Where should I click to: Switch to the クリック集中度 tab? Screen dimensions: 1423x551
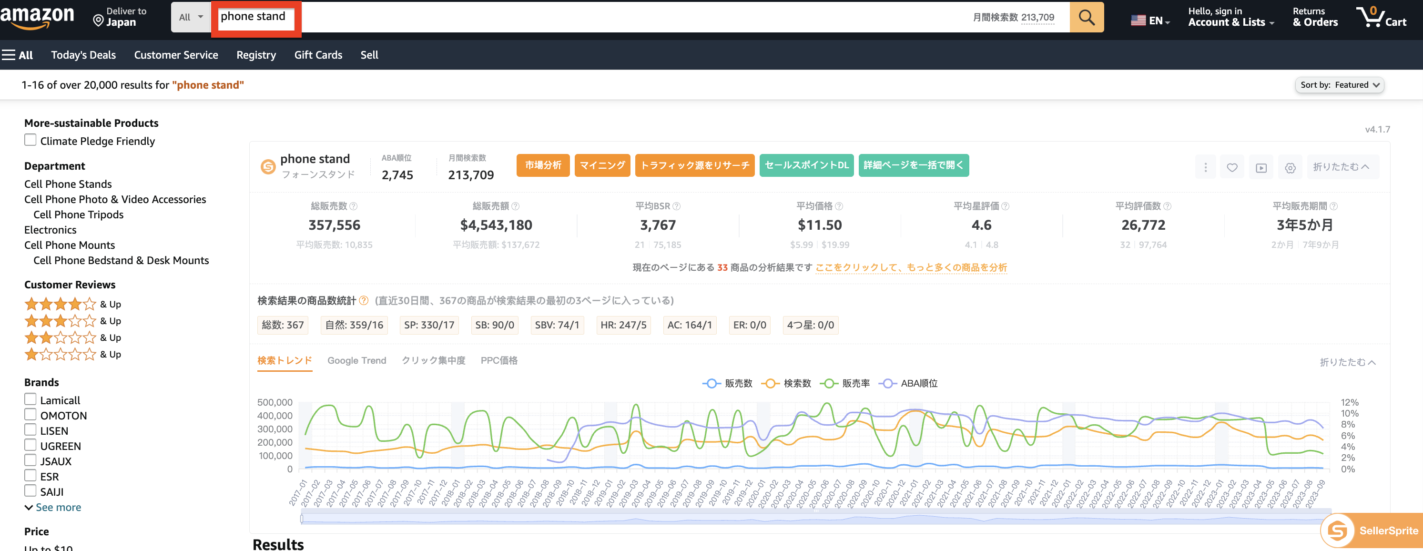click(433, 360)
